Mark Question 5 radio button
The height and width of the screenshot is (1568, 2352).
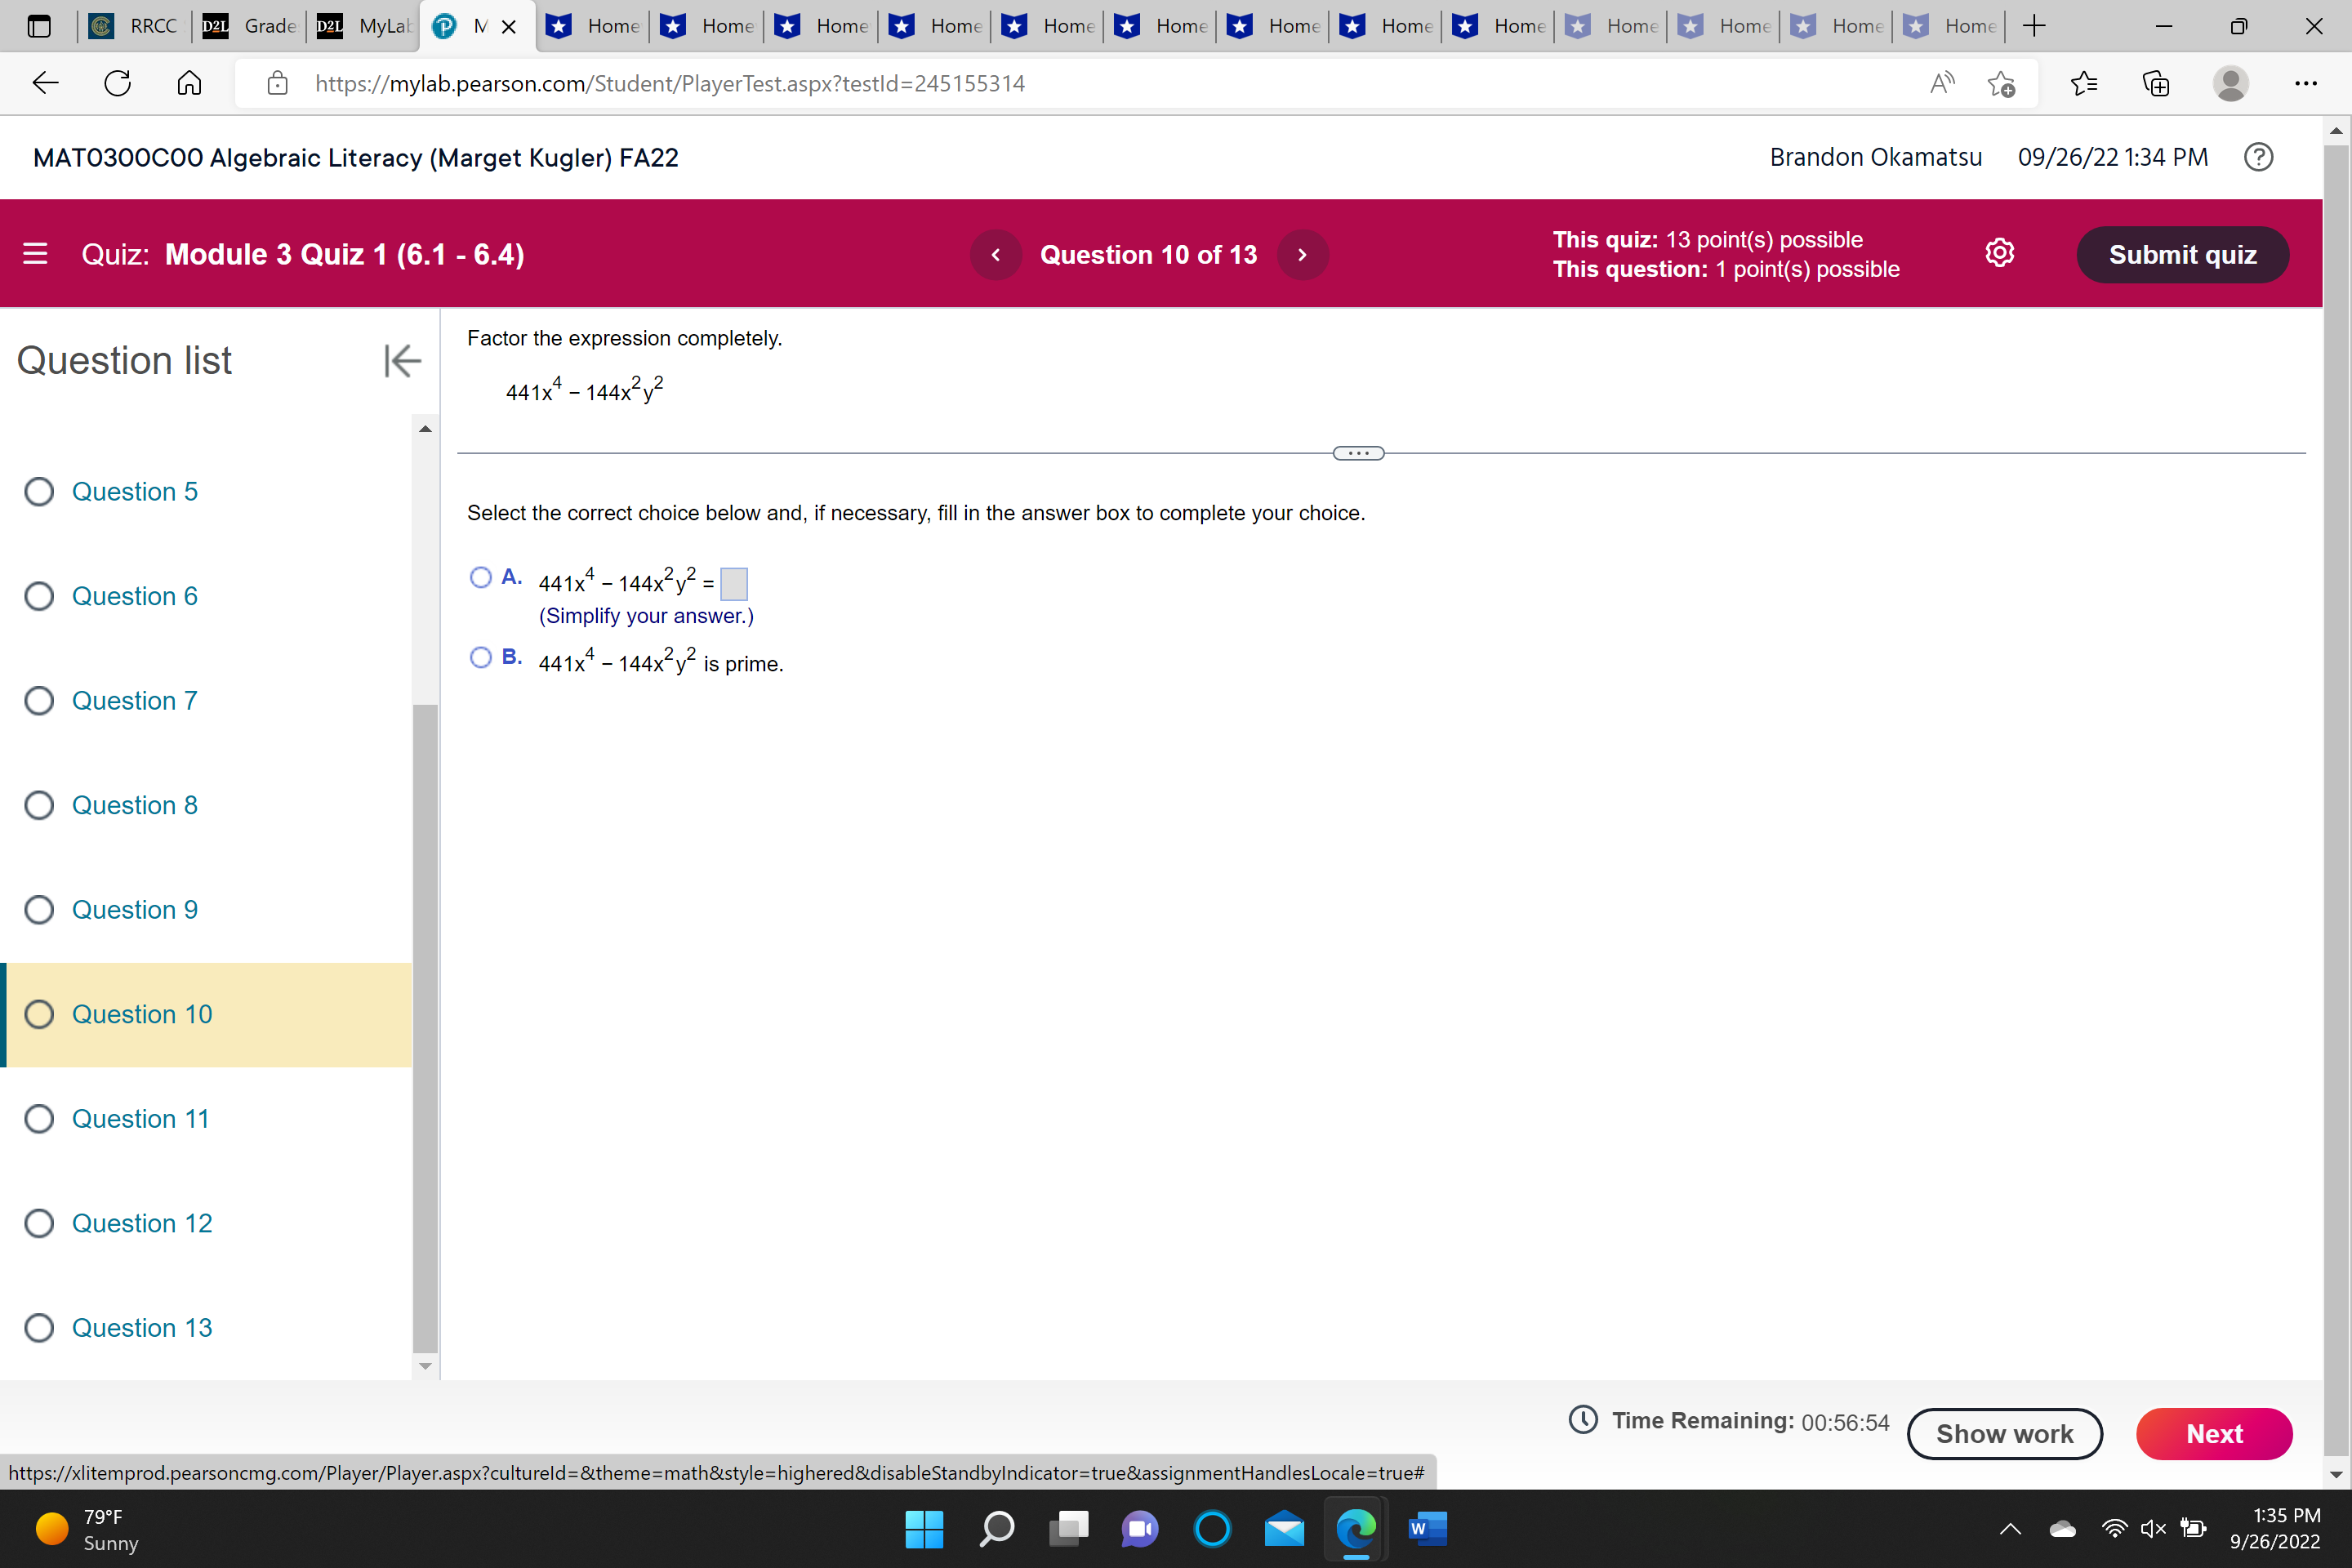39,491
